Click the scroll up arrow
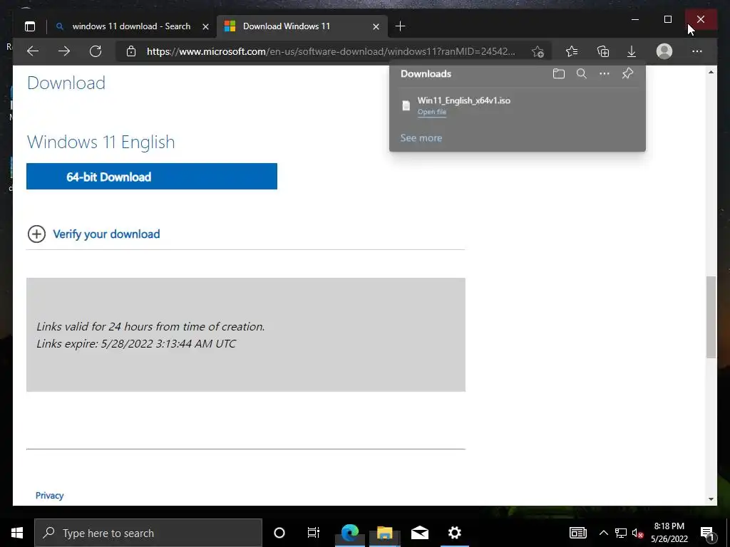The image size is (730, 547). 711,72
